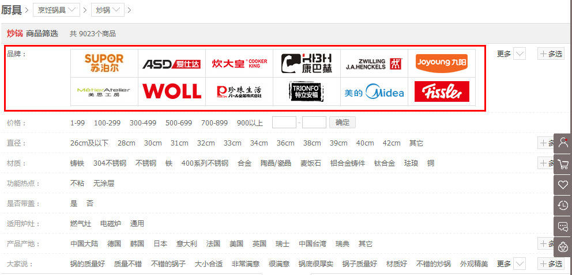572x275 pixels.
Task: Open the user account sidebar icon
Action: pyautogui.click(x=563, y=143)
